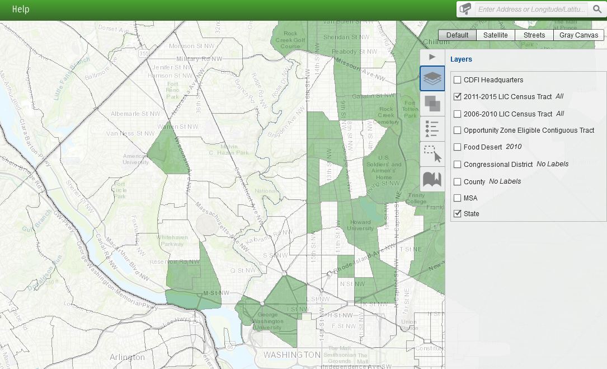Click the search magnifier icon

(x=597, y=9)
